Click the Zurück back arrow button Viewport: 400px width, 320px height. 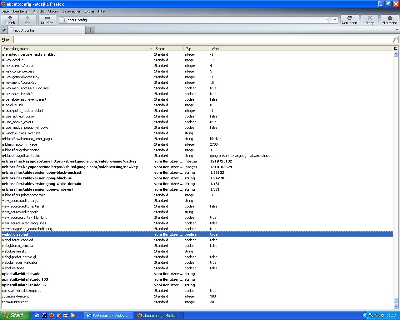click(10, 18)
